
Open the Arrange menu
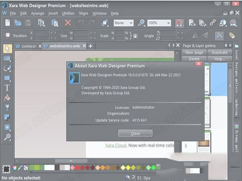click(38, 13)
